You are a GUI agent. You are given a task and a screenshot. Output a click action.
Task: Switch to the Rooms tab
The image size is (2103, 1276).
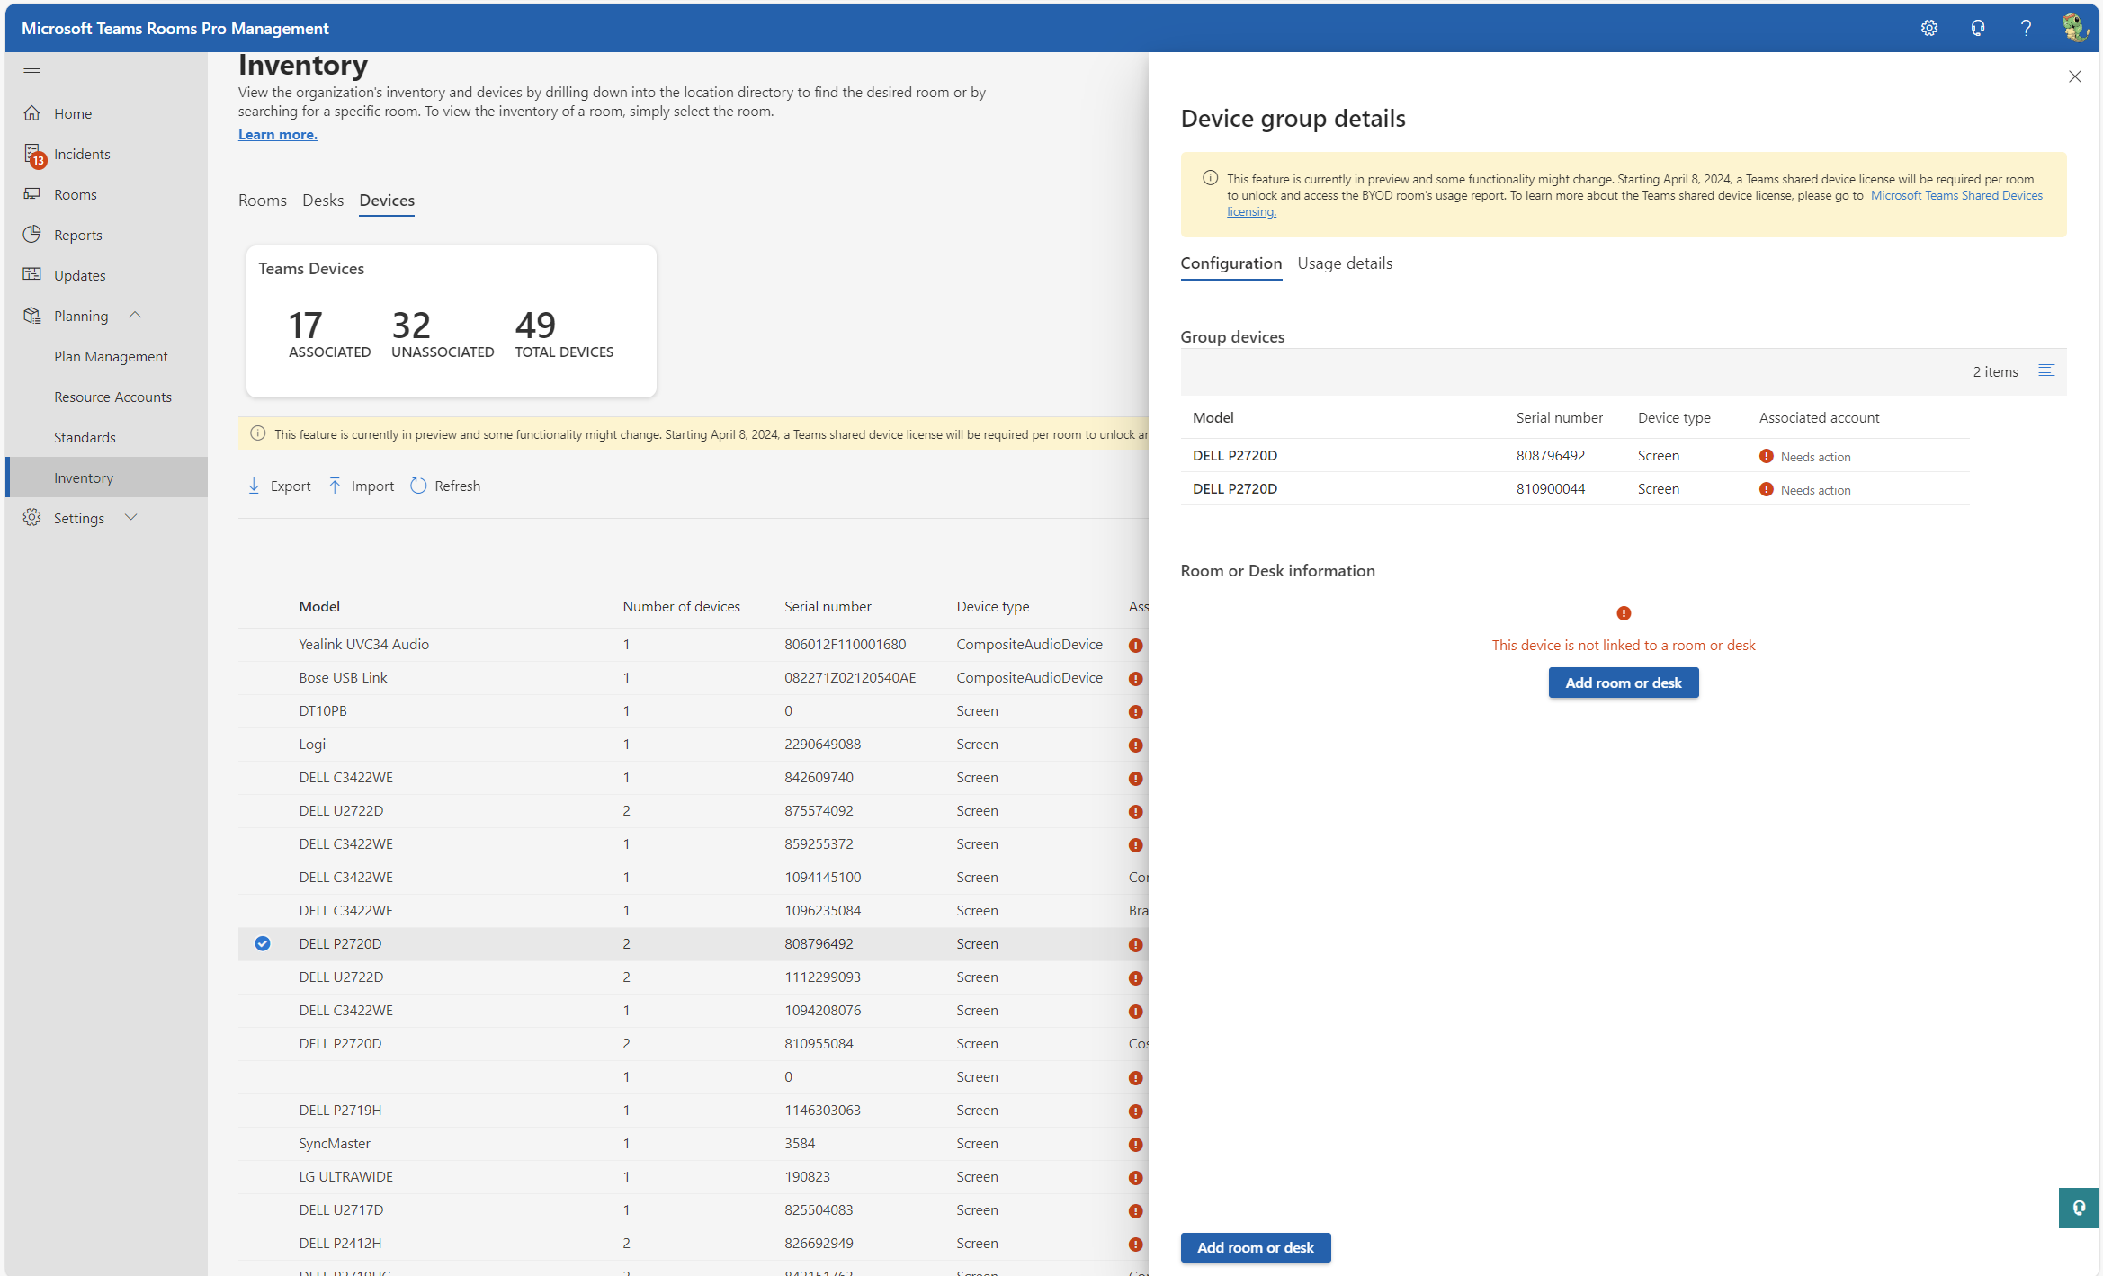click(262, 201)
